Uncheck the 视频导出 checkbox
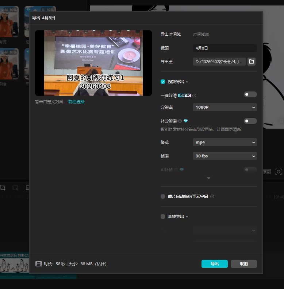The height and width of the screenshot is (289, 284). click(x=163, y=82)
